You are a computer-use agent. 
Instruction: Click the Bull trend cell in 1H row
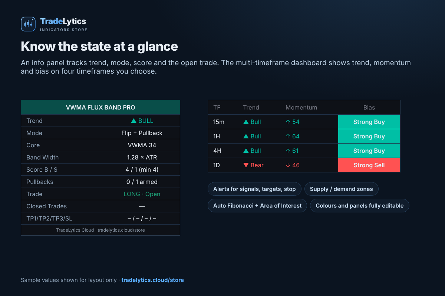coord(252,136)
